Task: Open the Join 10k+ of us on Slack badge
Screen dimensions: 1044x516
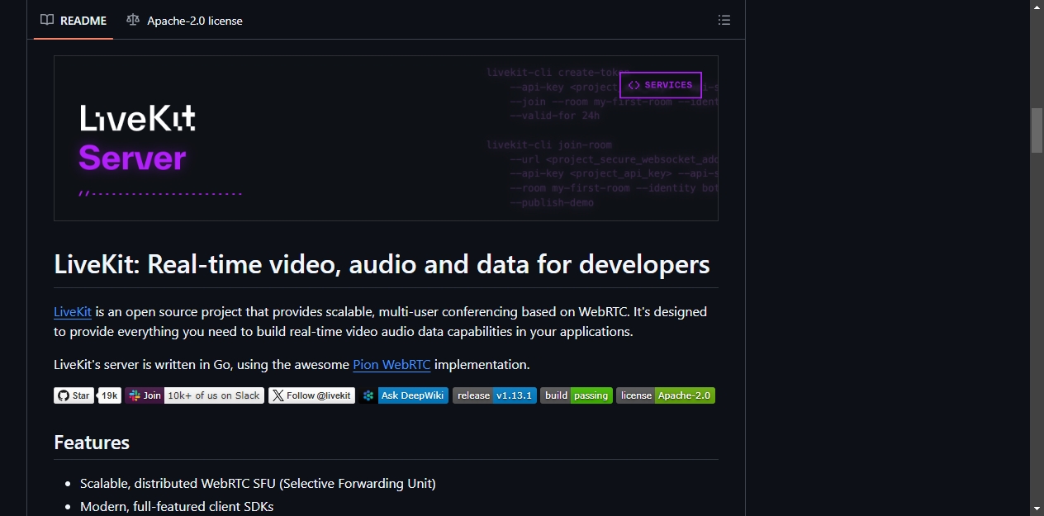Action: pyautogui.click(x=195, y=395)
